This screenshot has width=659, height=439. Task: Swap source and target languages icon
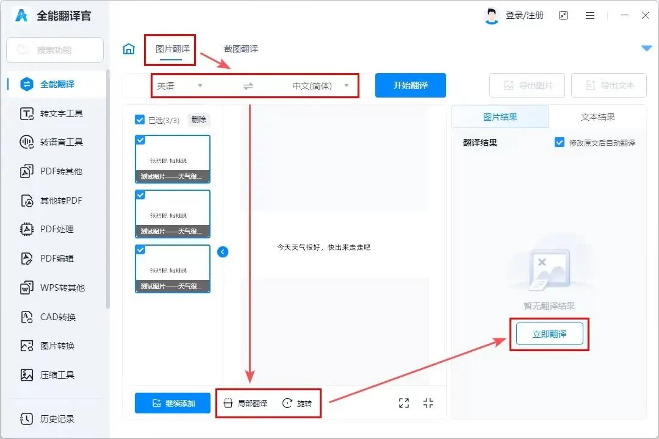[x=248, y=86]
